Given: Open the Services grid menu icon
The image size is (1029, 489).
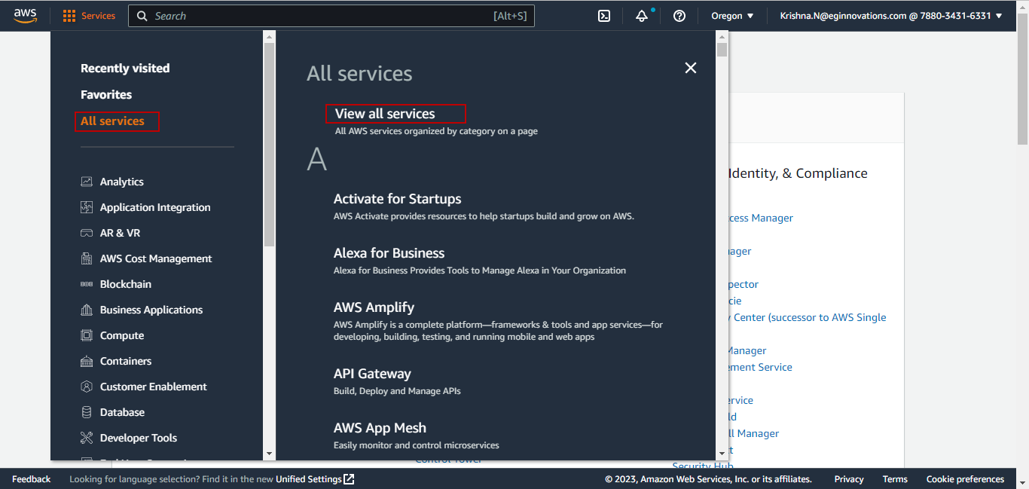Looking at the screenshot, I should (x=69, y=16).
